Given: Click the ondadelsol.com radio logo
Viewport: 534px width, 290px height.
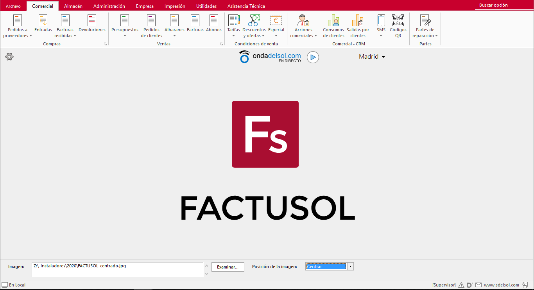Looking at the screenshot, I should pos(270,57).
